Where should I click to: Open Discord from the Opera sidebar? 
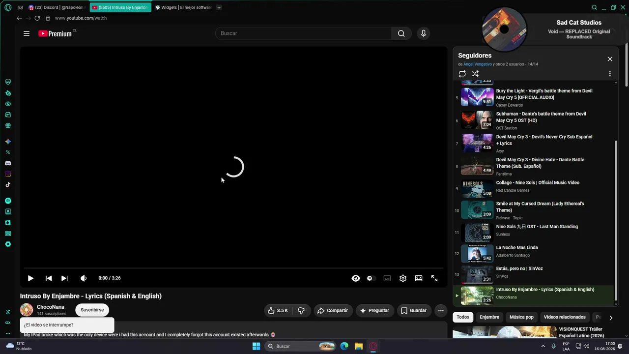[x=8, y=163]
